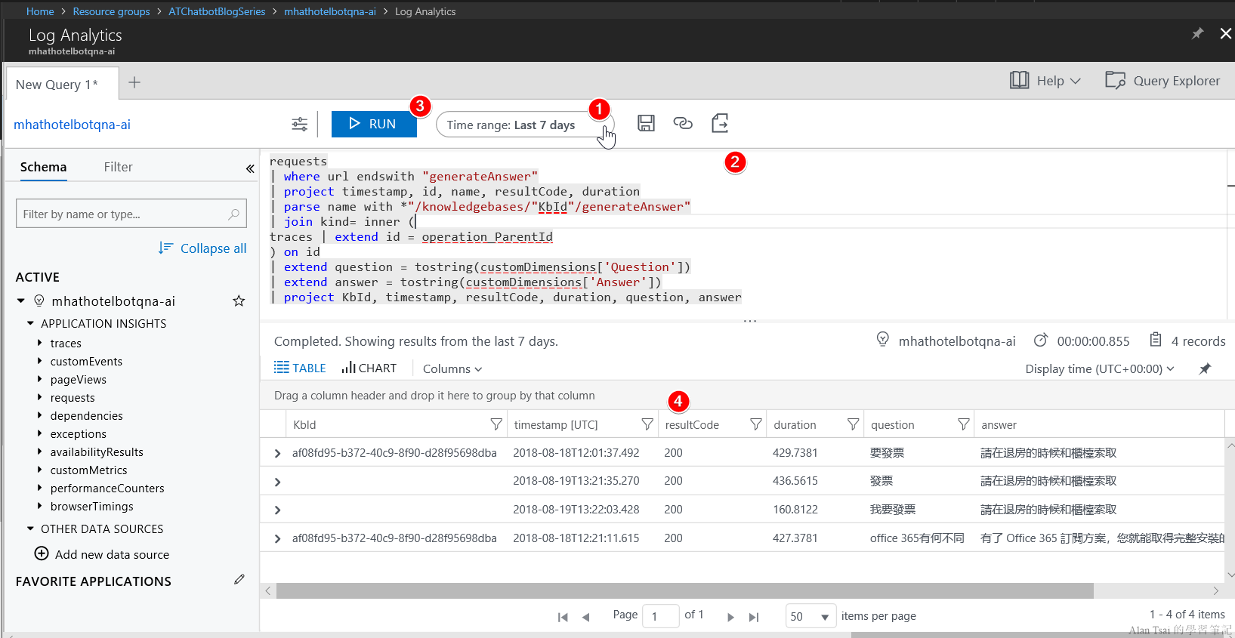1235x638 pixels.
Task: Open ATChatbotBlogSeries breadcrumb
Action: 217,11
